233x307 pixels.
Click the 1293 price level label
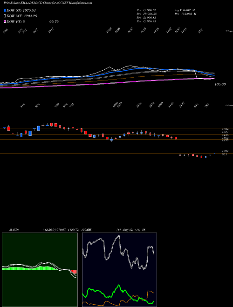(225, 140)
